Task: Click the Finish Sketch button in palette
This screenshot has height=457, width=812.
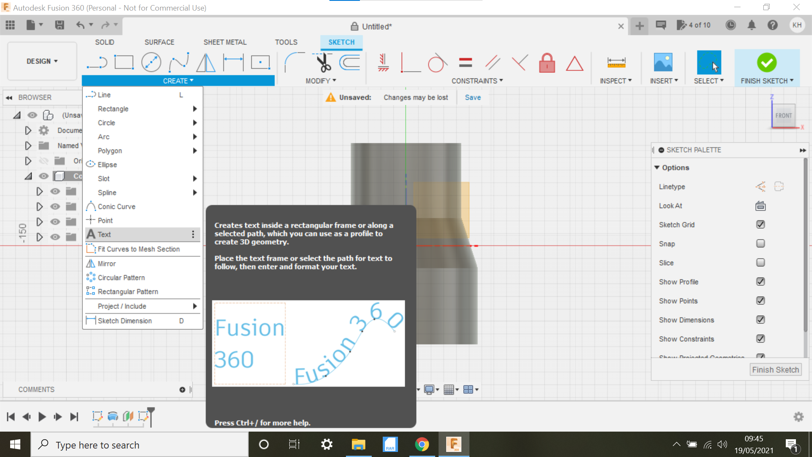Action: point(776,370)
